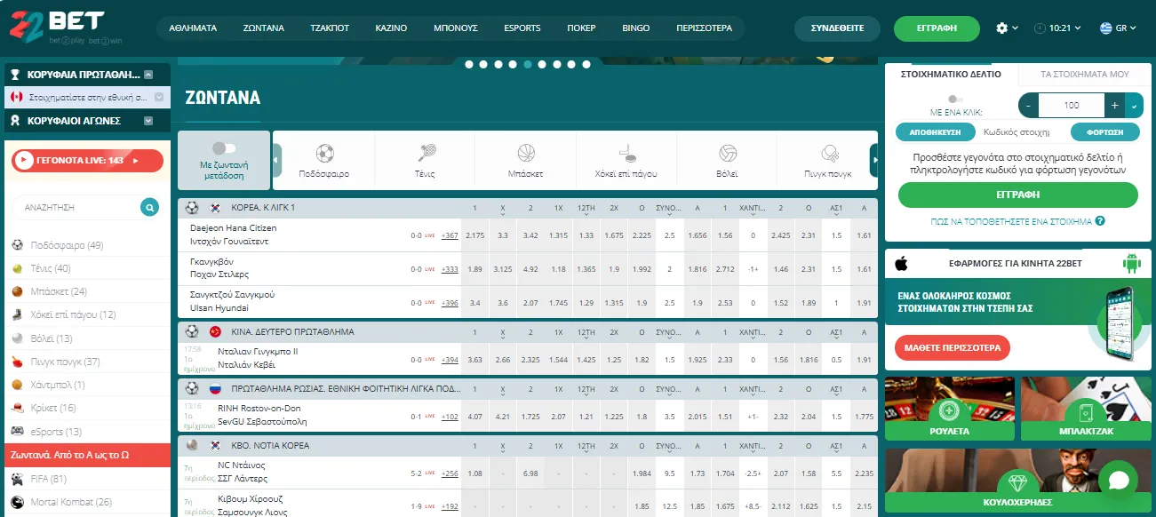This screenshot has height=517, width=1156.
Task: Click bet slip ΕΓΓΡΑΦΗ button
Action: [x=1018, y=195]
